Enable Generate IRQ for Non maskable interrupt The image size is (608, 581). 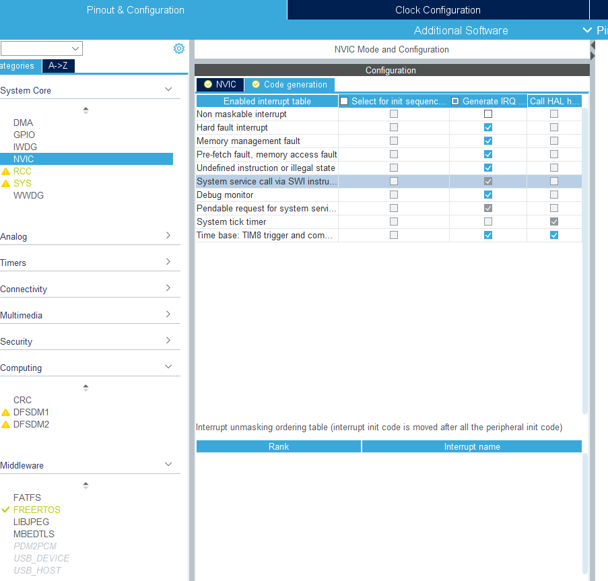[488, 114]
